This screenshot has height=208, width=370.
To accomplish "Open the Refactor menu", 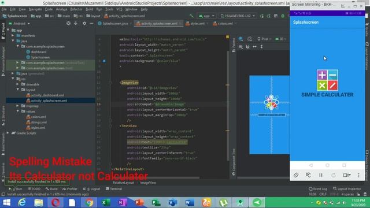I will click(x=76, y=9).
